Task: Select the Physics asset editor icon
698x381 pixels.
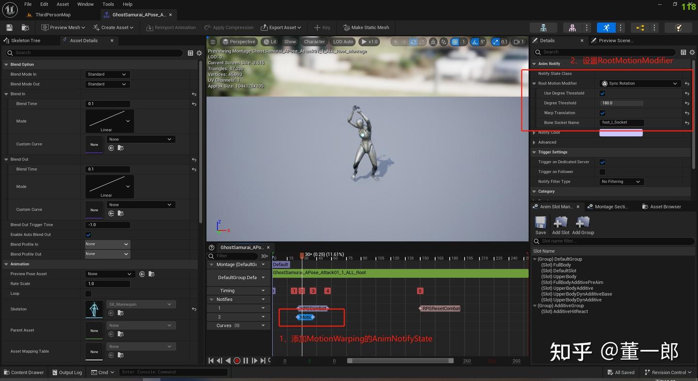Action: 679,28
